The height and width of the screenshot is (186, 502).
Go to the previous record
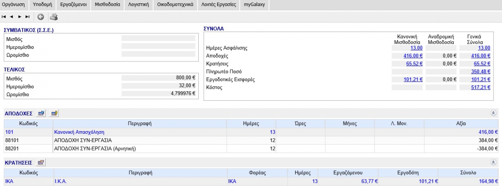(x=12, y=17)
